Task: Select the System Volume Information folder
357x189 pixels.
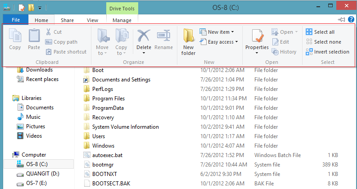Action: click(x=121, y=127)
